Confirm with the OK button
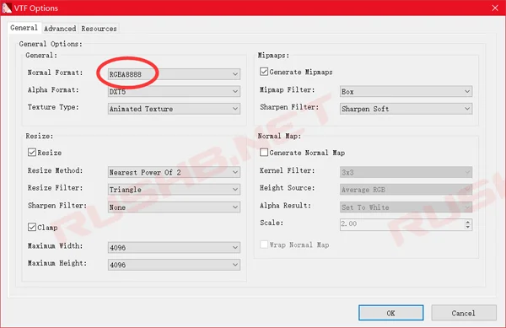This screenshot has height=328, width=506. (x=390, y=313)
